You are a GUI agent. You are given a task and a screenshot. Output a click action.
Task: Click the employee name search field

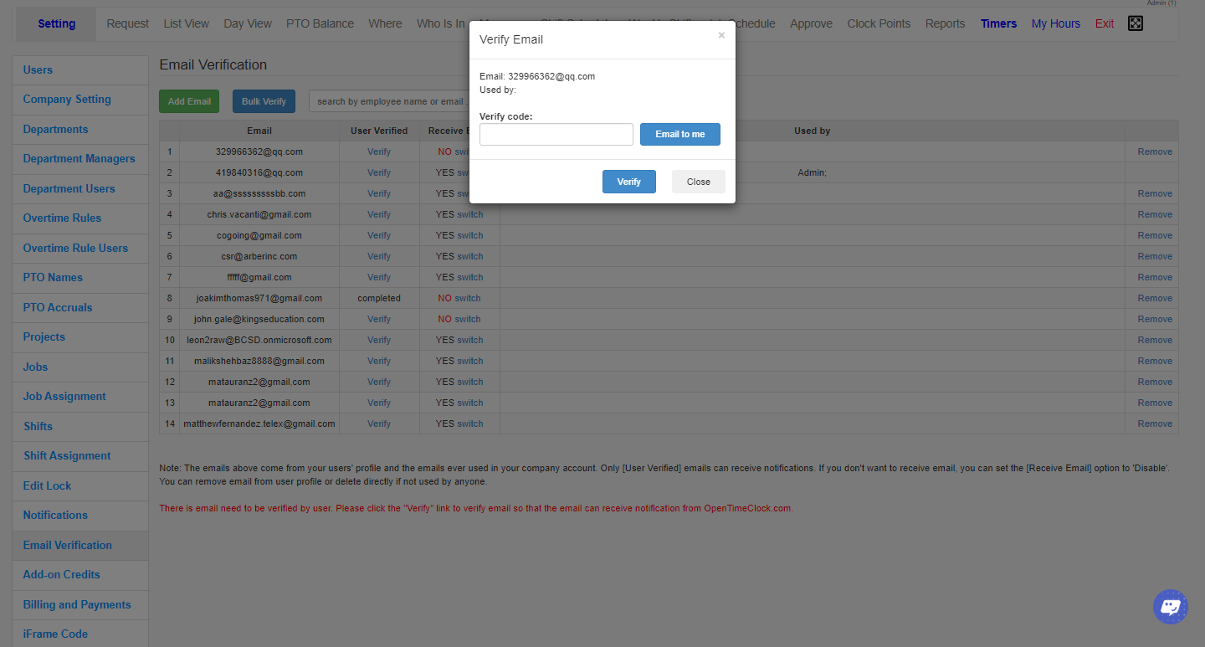[389, 100]
